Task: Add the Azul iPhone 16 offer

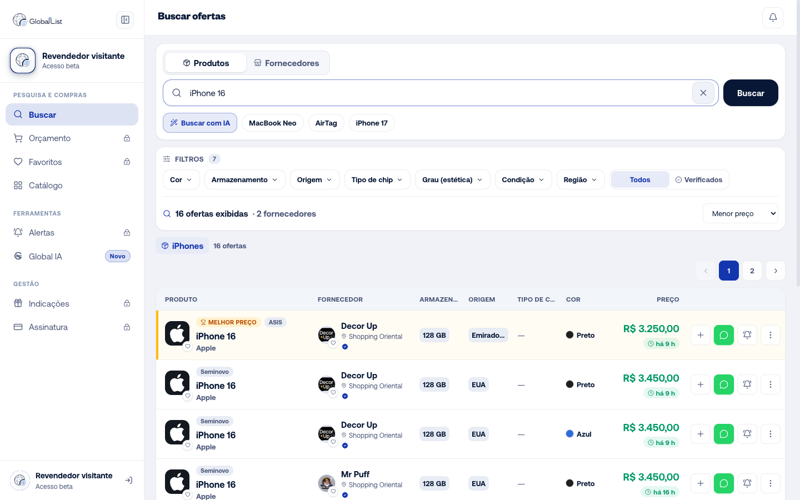Action: tap(701, 434)
